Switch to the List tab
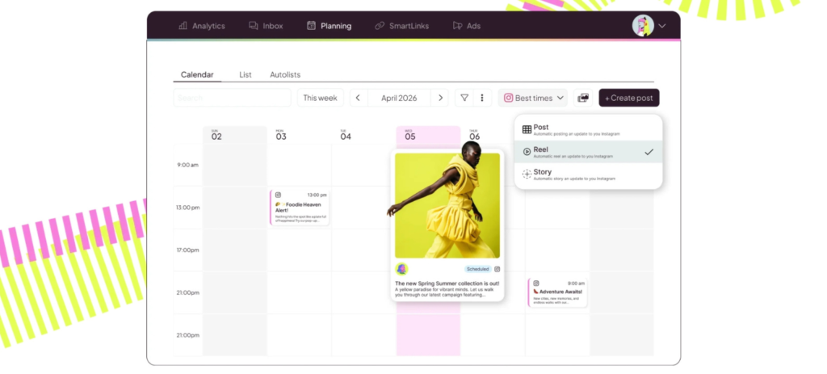This screenshot has width=827, height=374. pyautogui.click(x=246, y=75)
